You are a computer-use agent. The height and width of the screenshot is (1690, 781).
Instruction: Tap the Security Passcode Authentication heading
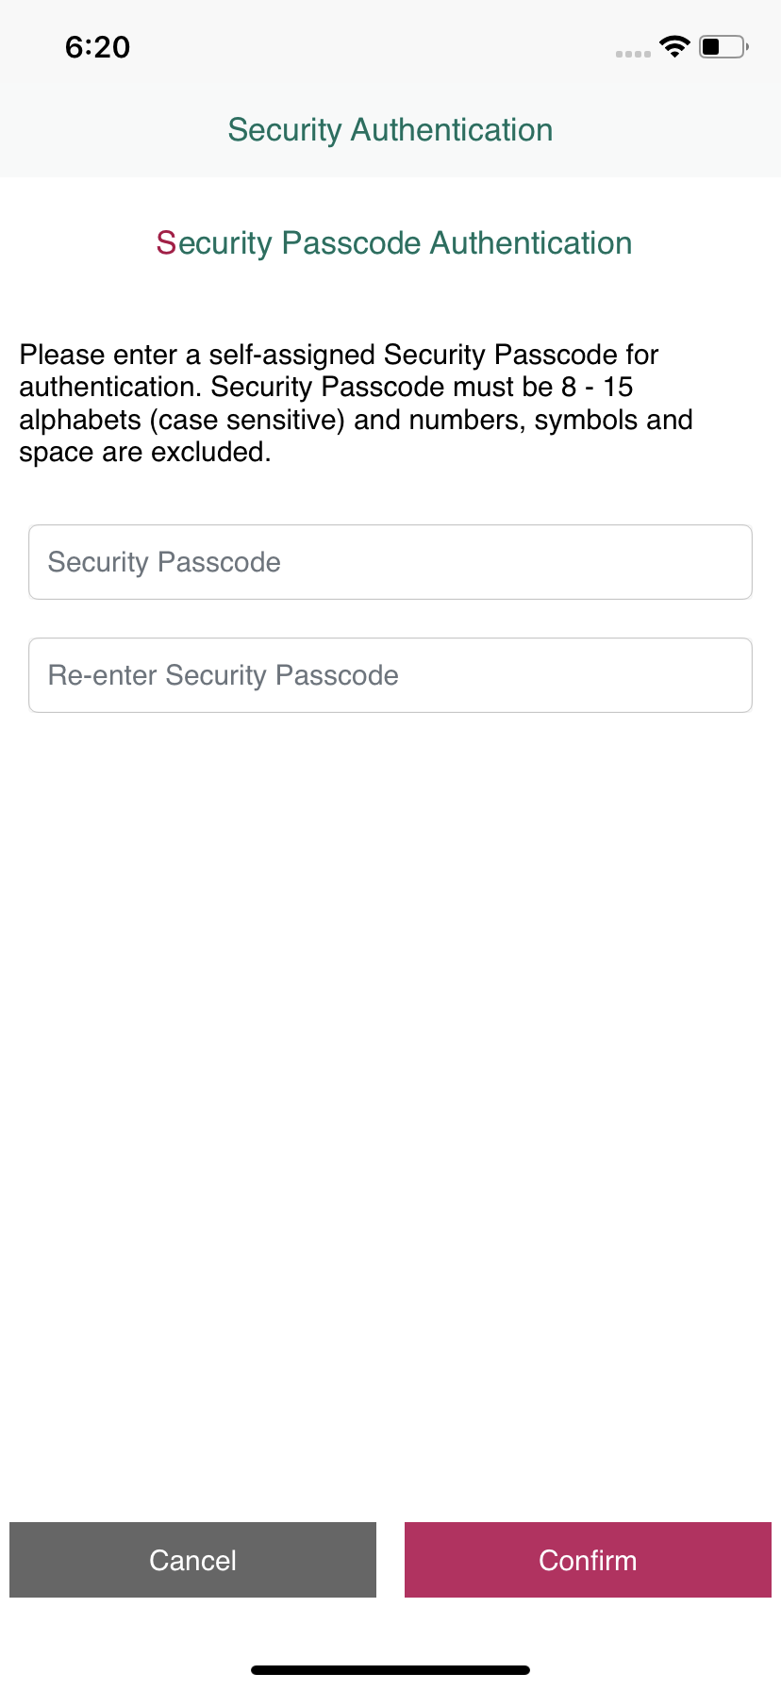pyautogui.click(x=394, y=243)
